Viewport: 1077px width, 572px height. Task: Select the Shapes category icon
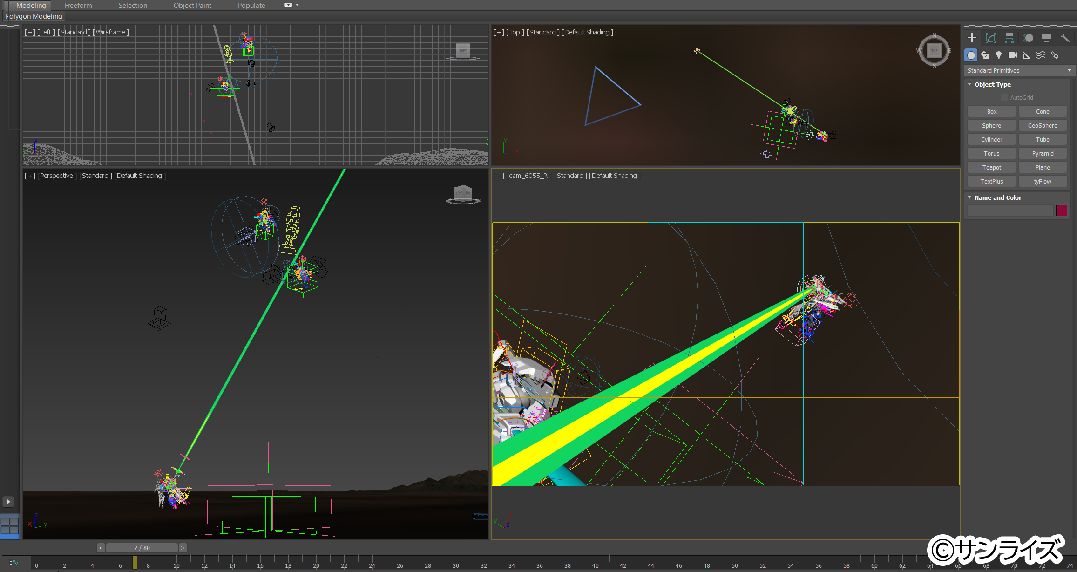point(985,55)
